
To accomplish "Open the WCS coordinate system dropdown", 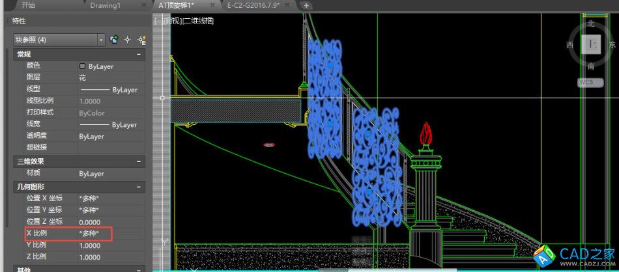I will [590, 83].
